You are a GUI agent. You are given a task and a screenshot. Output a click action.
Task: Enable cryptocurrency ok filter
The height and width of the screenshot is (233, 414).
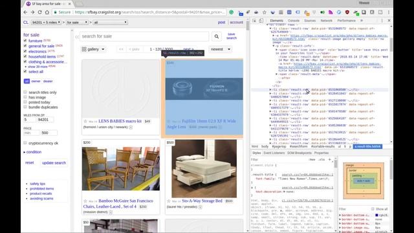25,143
